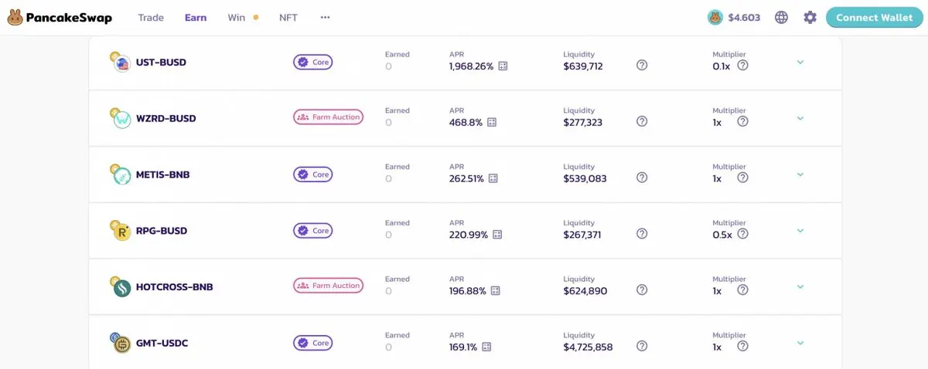Open APR calculator for HOTCROSS-BNB
This screenshot has width=928, height=369.
[496, 291]
